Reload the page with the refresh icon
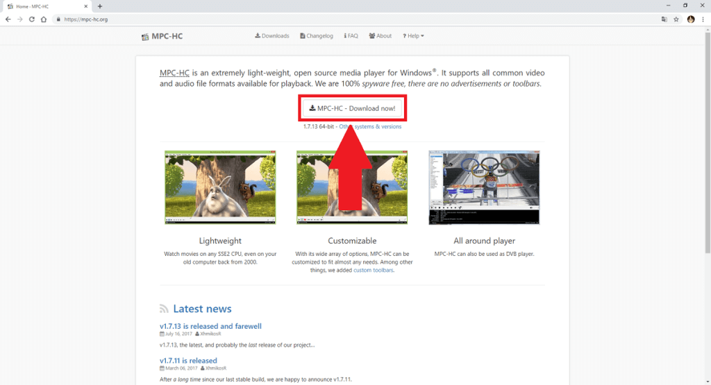The image size is (711, 385). tap(31, 19)
